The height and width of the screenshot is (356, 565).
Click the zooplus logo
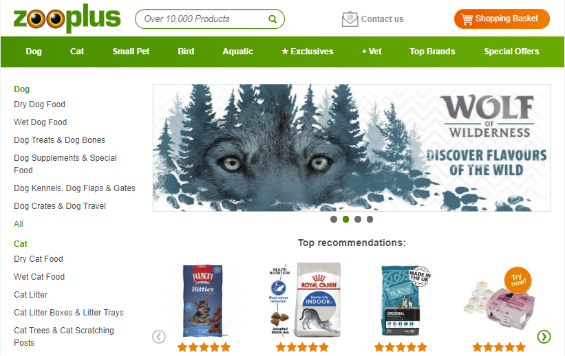(67, 18)
